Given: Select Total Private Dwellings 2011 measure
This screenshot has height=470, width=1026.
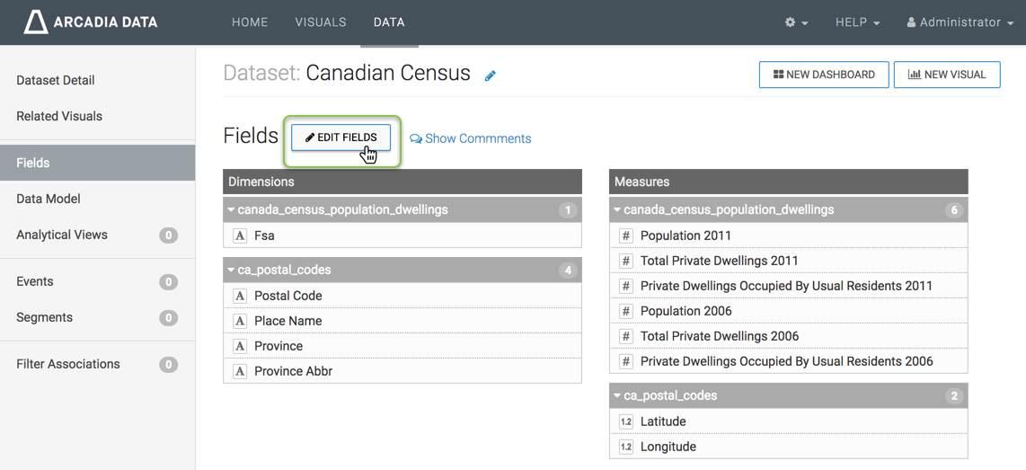Looking at the screenshot, I should (789, 261).
